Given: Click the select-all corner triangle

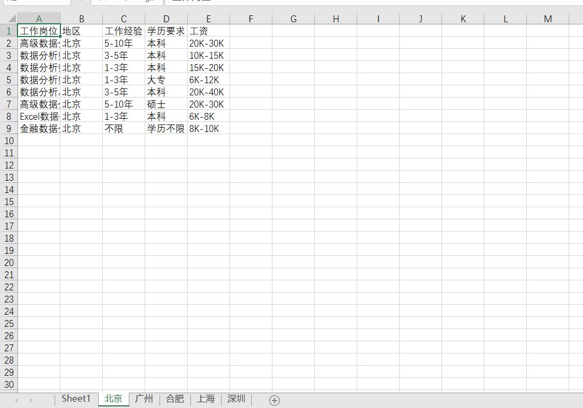Looking at the screenshot, I should (12, 19).
